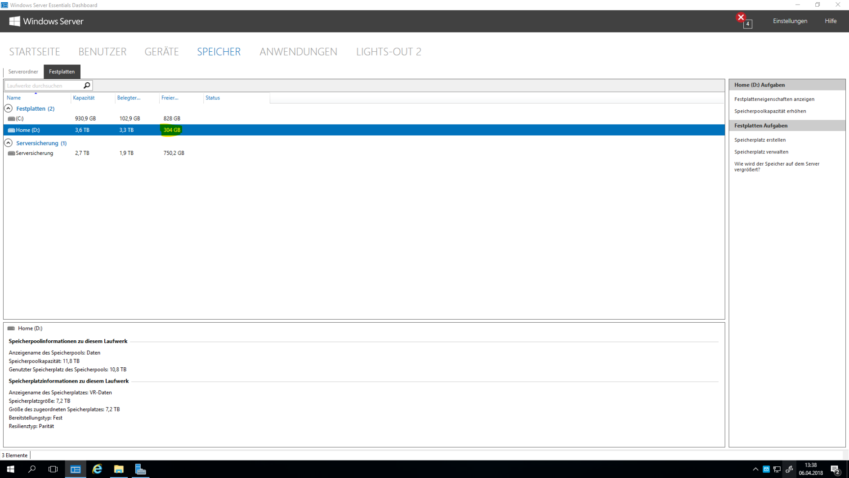Expand hidden icons in system tray
Screen dimensions: 849x478
(755, 469)
